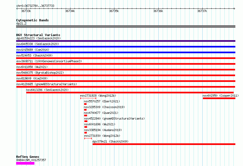Select the blue nsv6405338 variant bar
The height and width of the screenshot is (166, 243).
126,47
